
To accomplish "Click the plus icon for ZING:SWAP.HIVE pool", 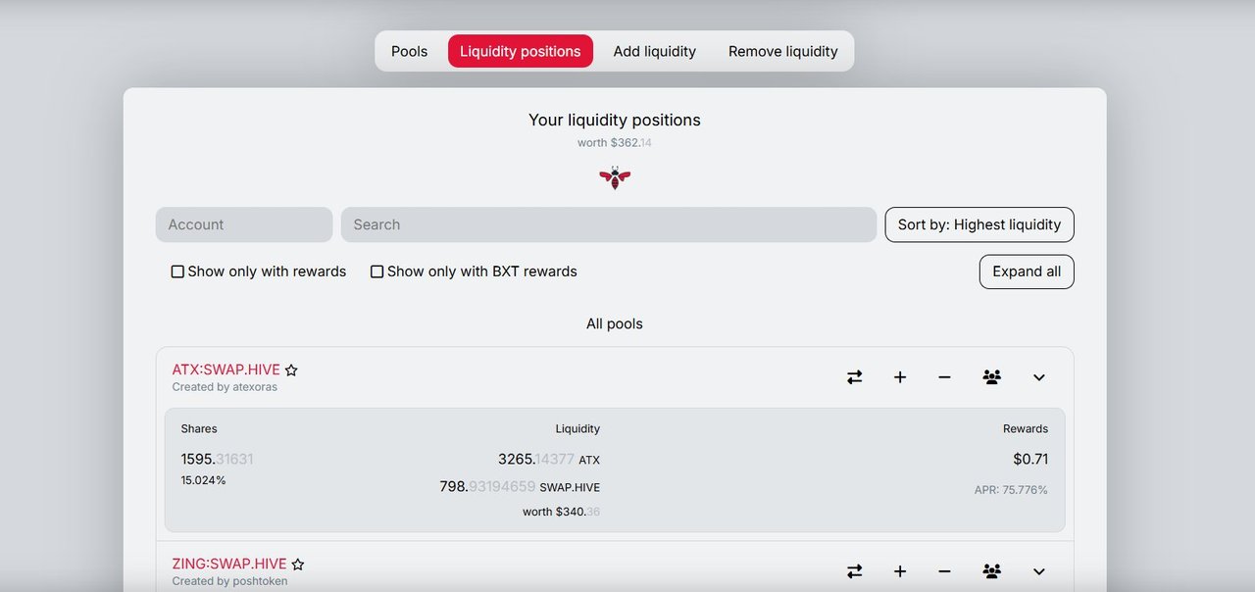I will tap(900, 571).
